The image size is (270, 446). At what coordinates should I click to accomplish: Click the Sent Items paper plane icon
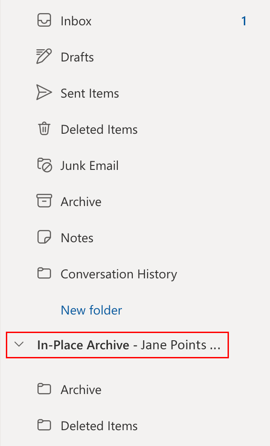(44, 93)
